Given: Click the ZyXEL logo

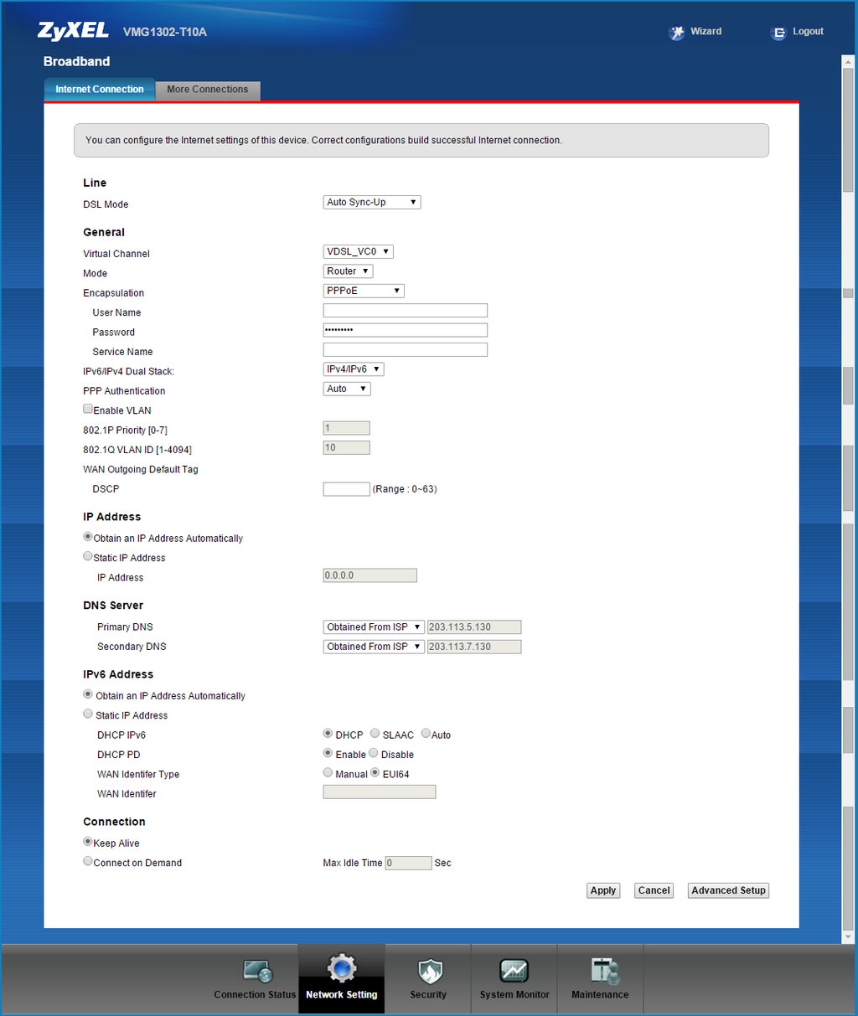Looking at the screenshot, I should coord(73,31).
